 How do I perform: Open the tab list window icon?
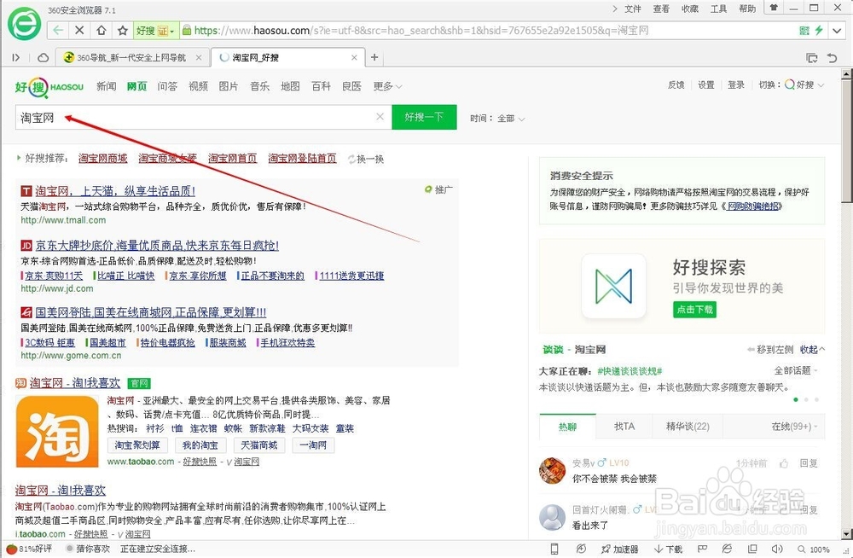(812, 57)
